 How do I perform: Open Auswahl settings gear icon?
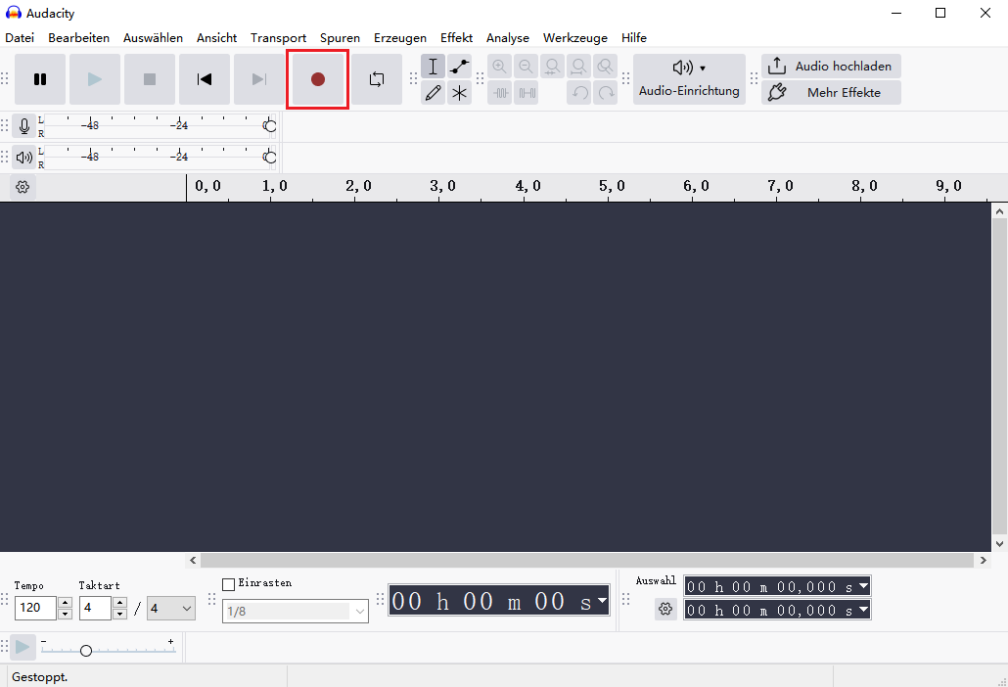pyautogui.click(x=665, y=609)
